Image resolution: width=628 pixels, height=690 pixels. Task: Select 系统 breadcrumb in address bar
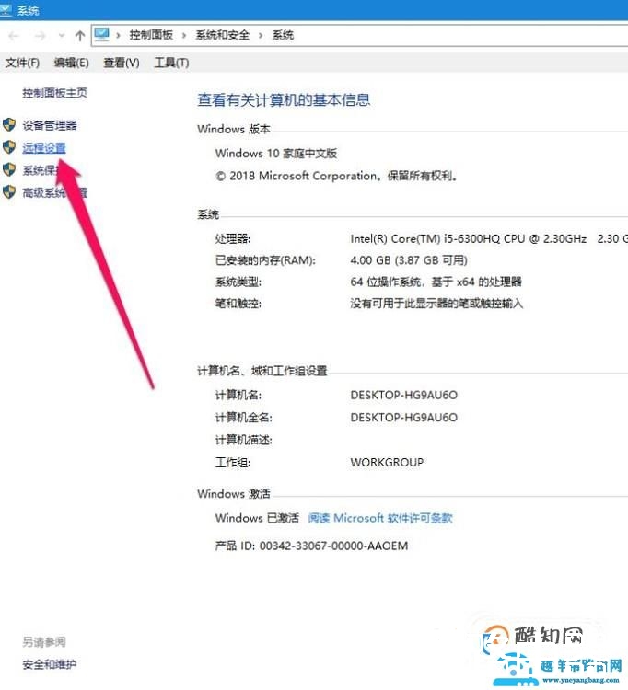click(x=283, y=35)
